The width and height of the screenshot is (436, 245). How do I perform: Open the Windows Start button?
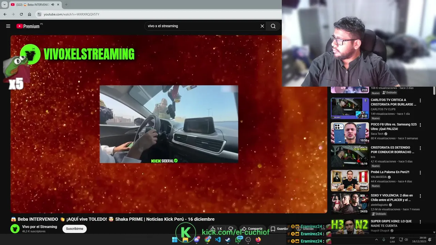coord(175,240)
